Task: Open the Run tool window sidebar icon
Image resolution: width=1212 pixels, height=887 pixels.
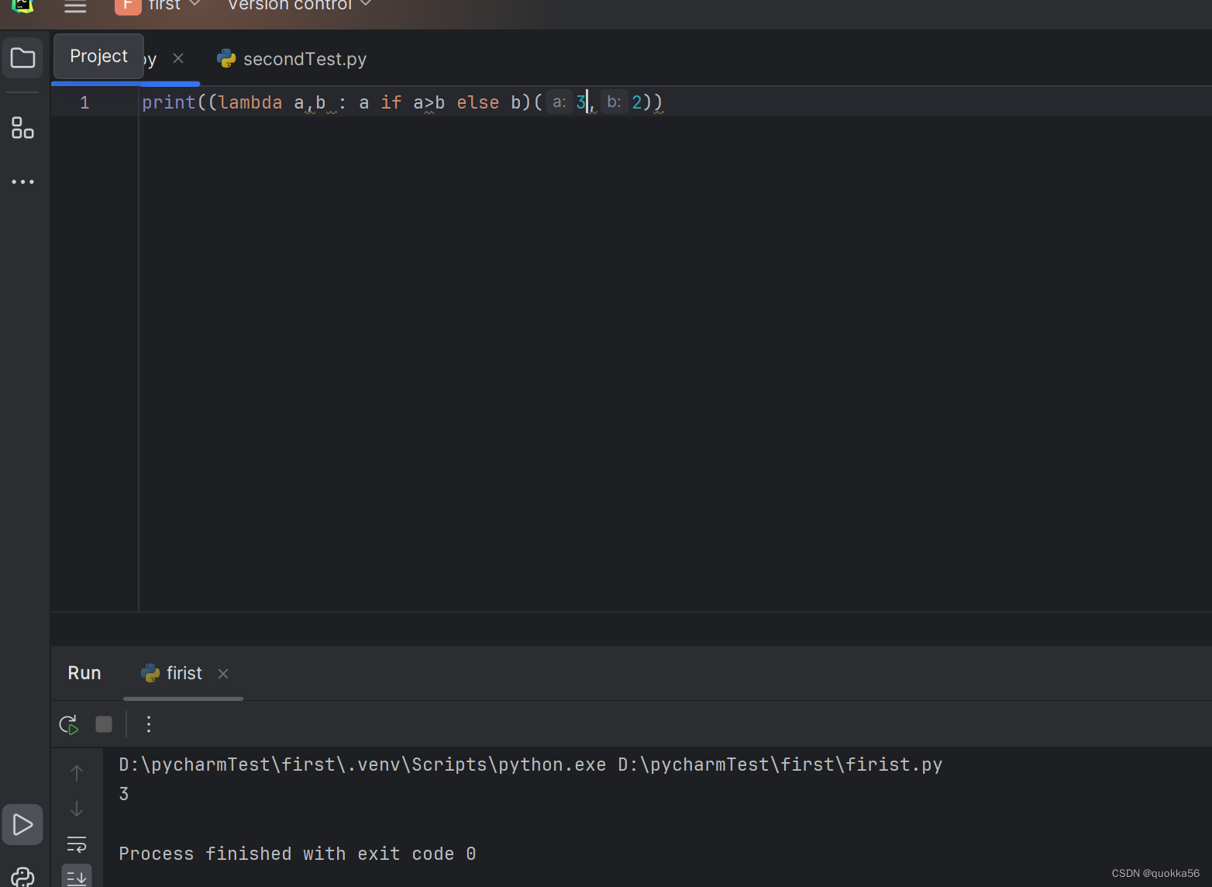Action: click(22, 824)
